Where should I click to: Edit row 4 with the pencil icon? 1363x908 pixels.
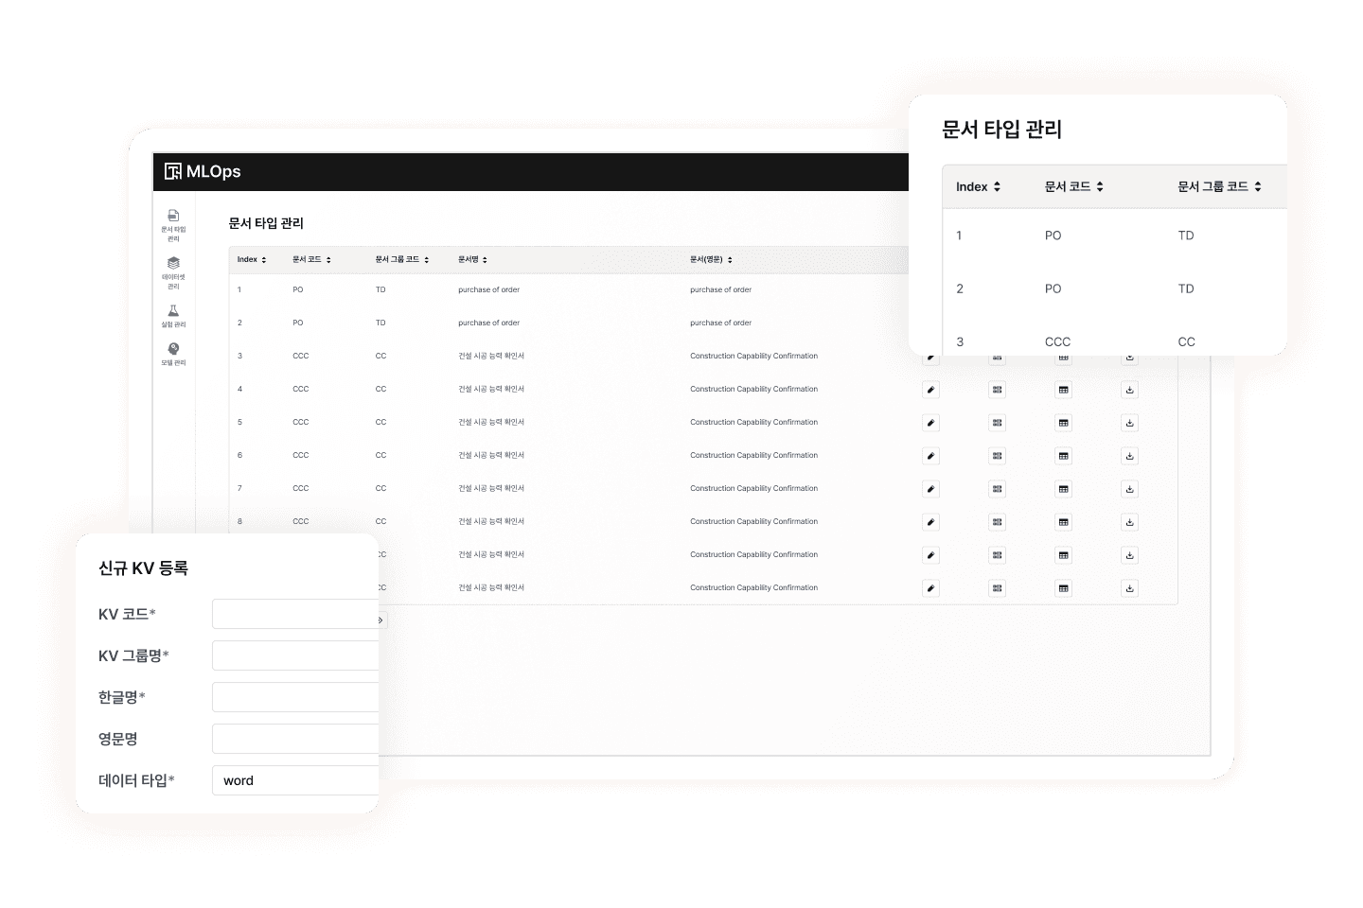coord(931,390)
